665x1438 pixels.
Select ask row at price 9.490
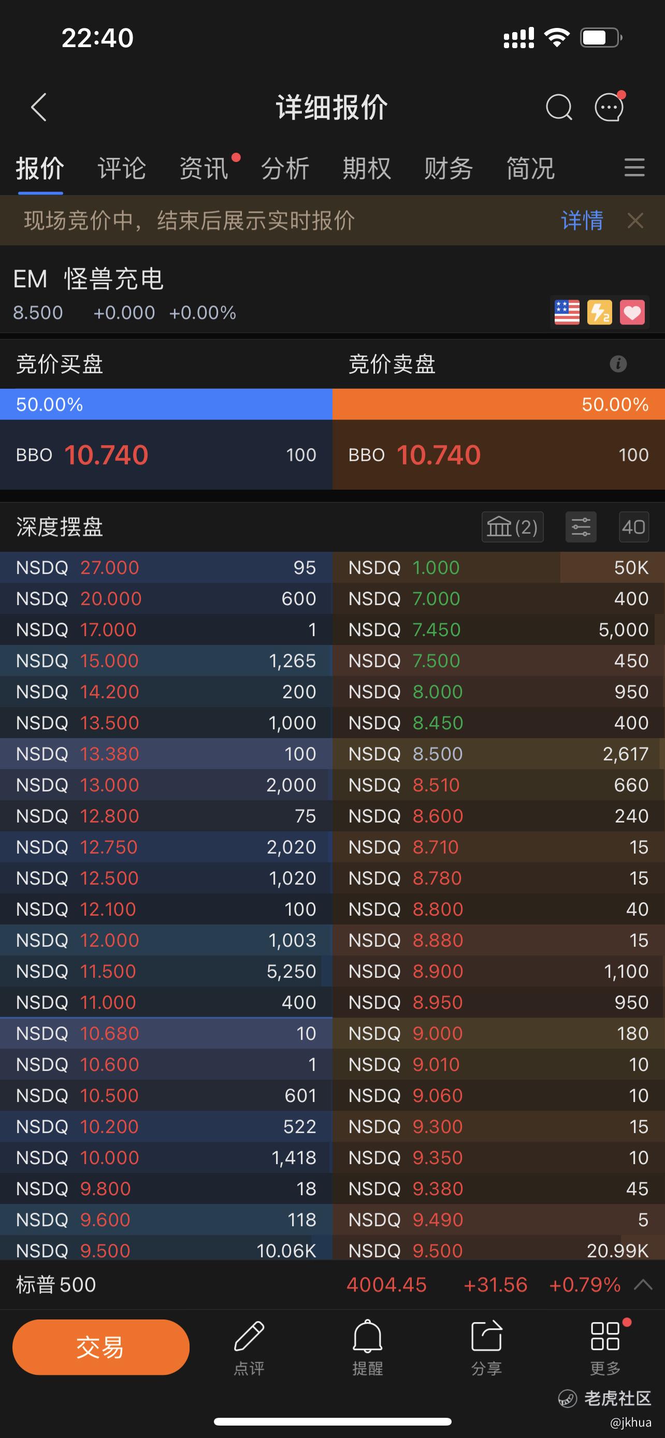[499, 1220]
